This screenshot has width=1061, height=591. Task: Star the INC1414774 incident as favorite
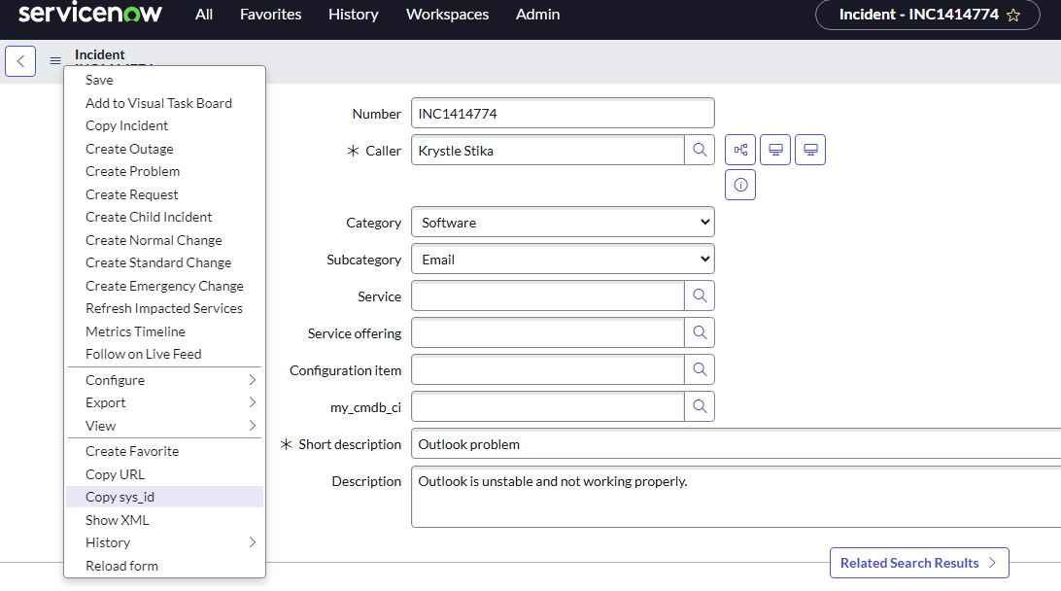[x=1013, y=15]
